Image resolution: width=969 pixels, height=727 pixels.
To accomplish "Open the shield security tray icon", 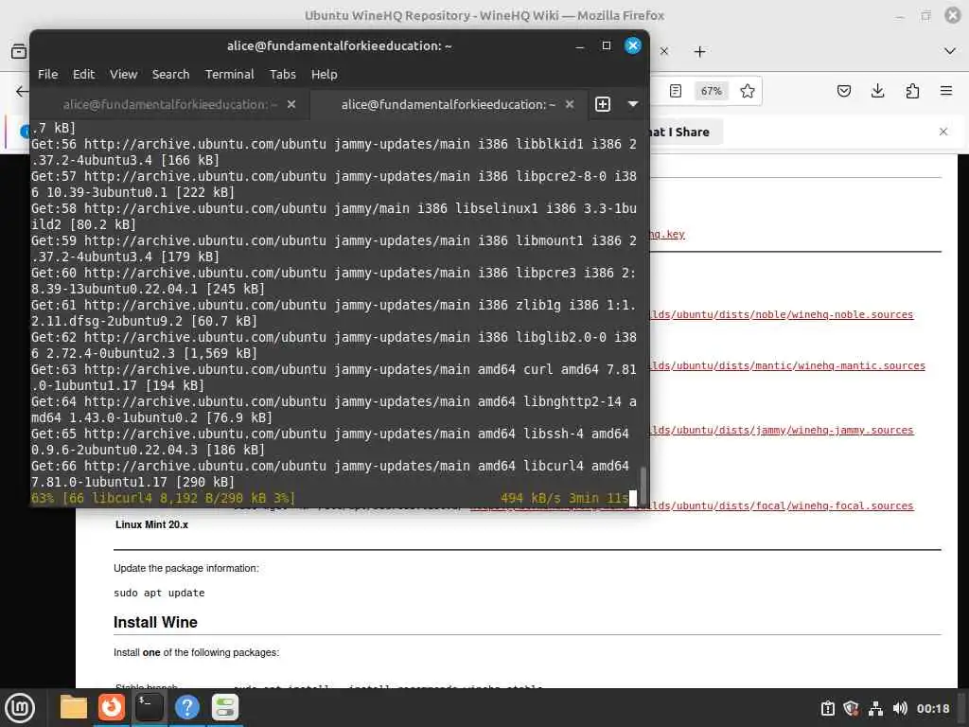I will click(x=852, y=708).
